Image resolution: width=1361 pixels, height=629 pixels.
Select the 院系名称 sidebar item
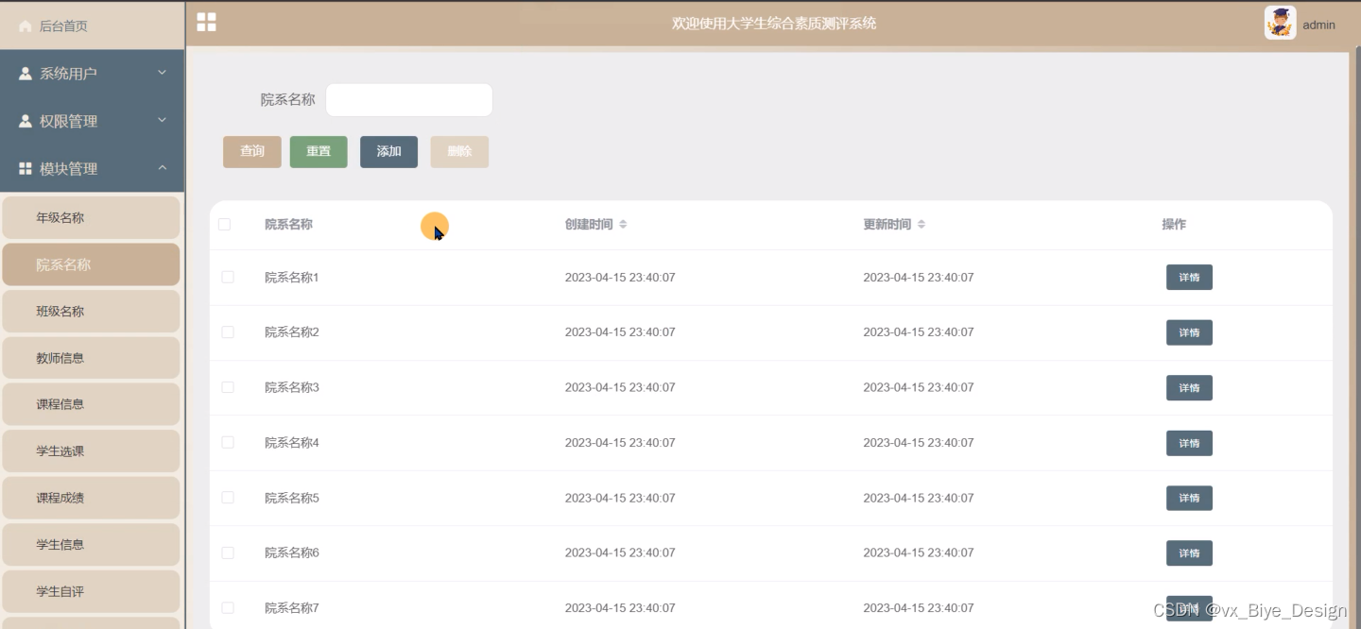91,264
